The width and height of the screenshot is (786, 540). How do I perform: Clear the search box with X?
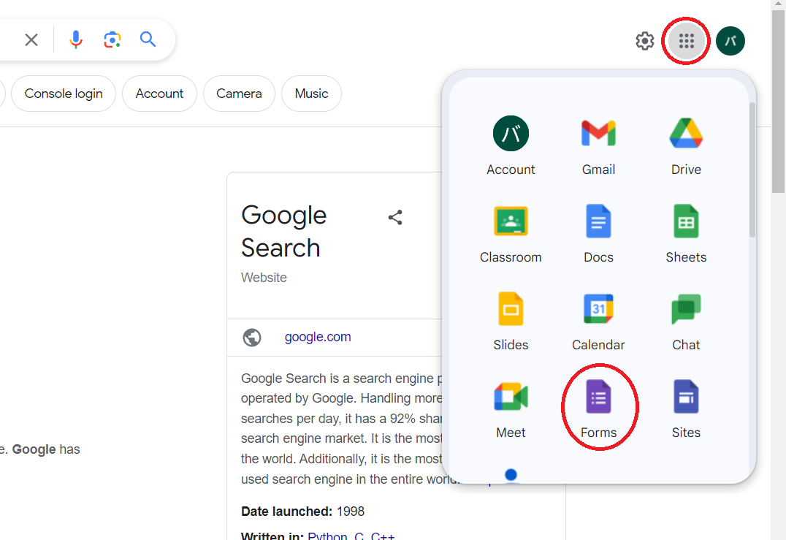coord(31,39)
